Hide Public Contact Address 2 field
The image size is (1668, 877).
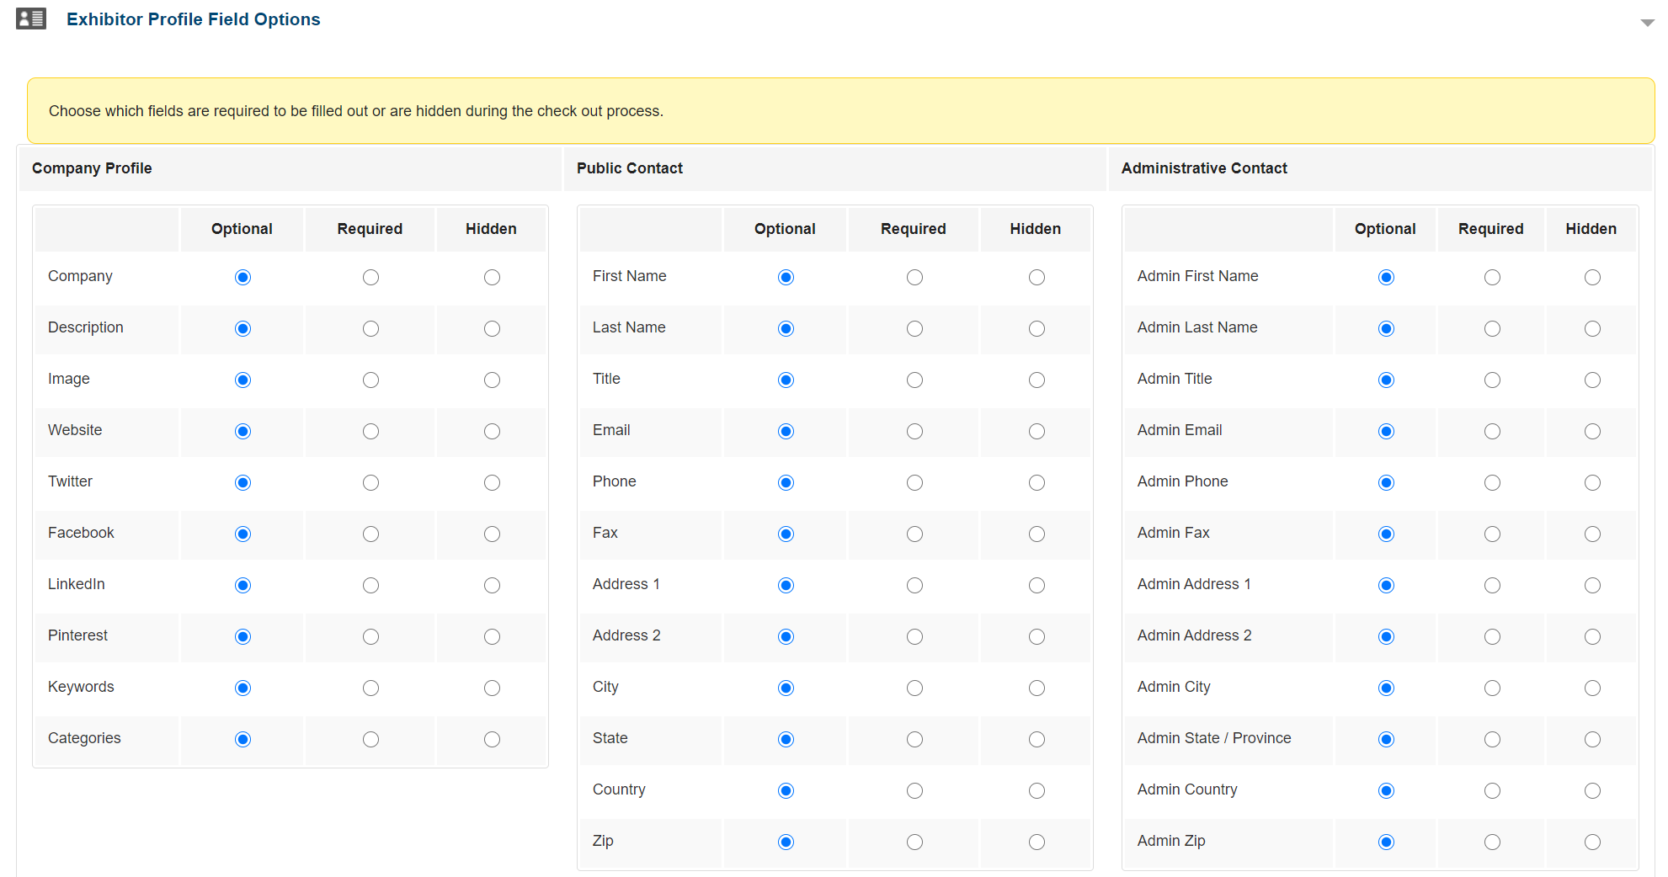[x=1037, y=637]
